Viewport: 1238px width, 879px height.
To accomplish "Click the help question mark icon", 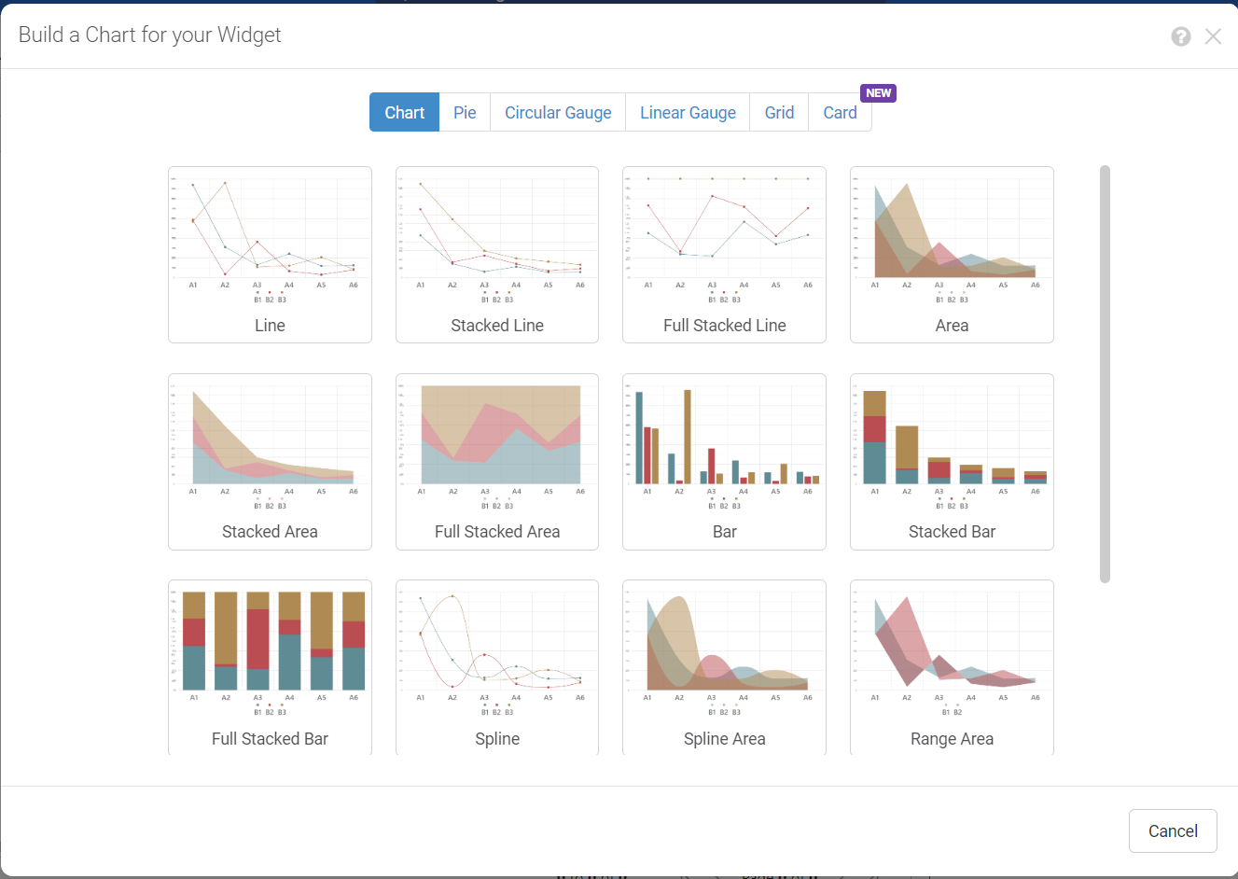I will click(x=1181, y=36).
